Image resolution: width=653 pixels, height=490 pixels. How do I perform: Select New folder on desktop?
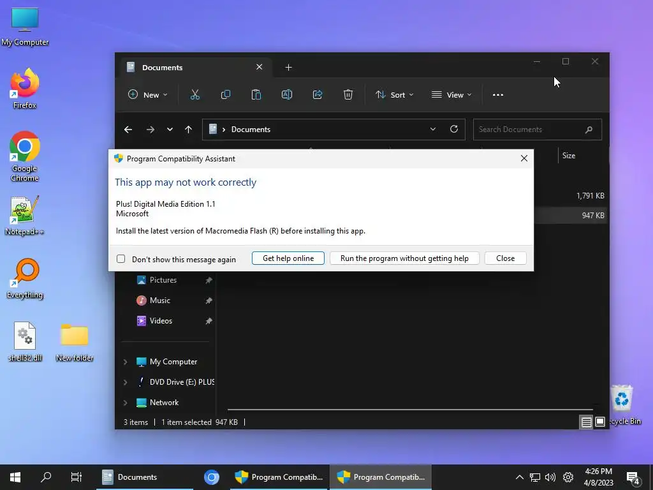coord(75,342)
